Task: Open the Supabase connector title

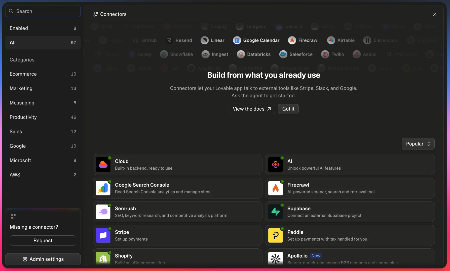Action: pyautogui.click(x=299, y=209)
